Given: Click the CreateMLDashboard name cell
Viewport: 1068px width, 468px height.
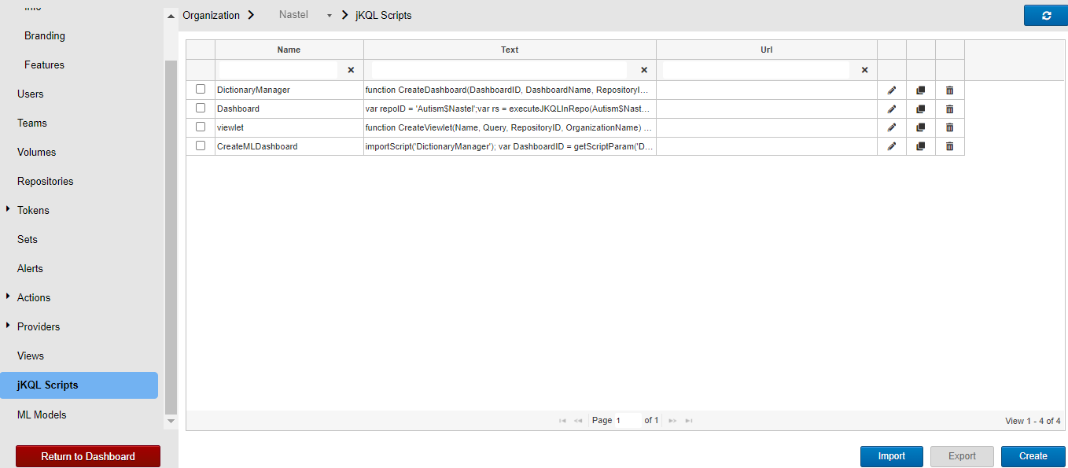Looking at the screenshot, I should pyautogui.click(x=289, y=146).
